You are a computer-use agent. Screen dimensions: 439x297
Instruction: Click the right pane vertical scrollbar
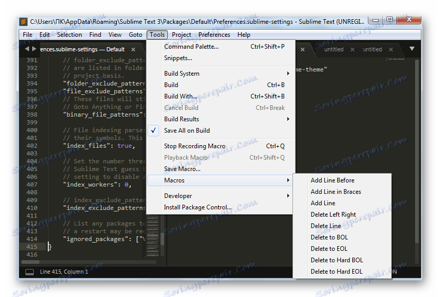coord(417,151)
